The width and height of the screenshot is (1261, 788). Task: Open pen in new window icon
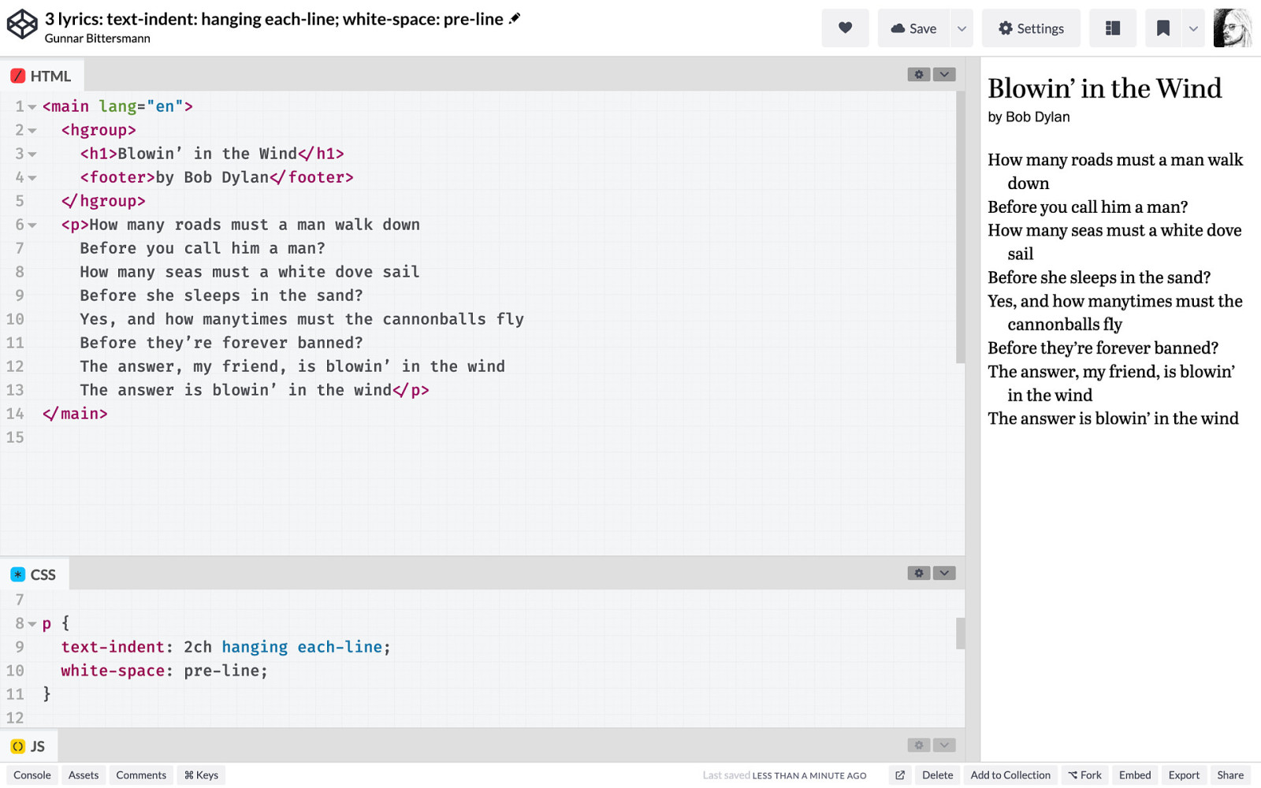click(900, 775)
